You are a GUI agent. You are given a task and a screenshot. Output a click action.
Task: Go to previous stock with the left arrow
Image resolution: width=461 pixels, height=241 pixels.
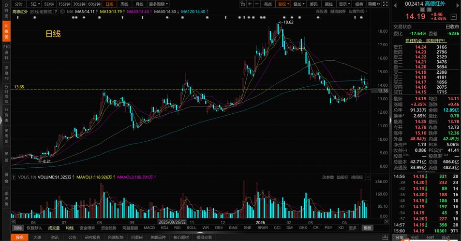[395, 5]
